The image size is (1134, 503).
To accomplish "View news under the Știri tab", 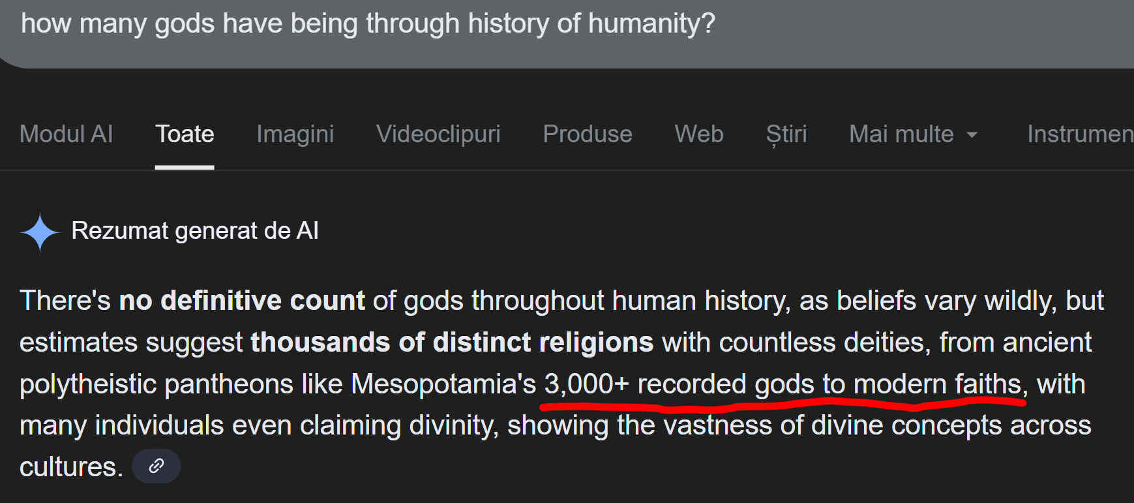I will pyautogui.click(x=786, y=134).
